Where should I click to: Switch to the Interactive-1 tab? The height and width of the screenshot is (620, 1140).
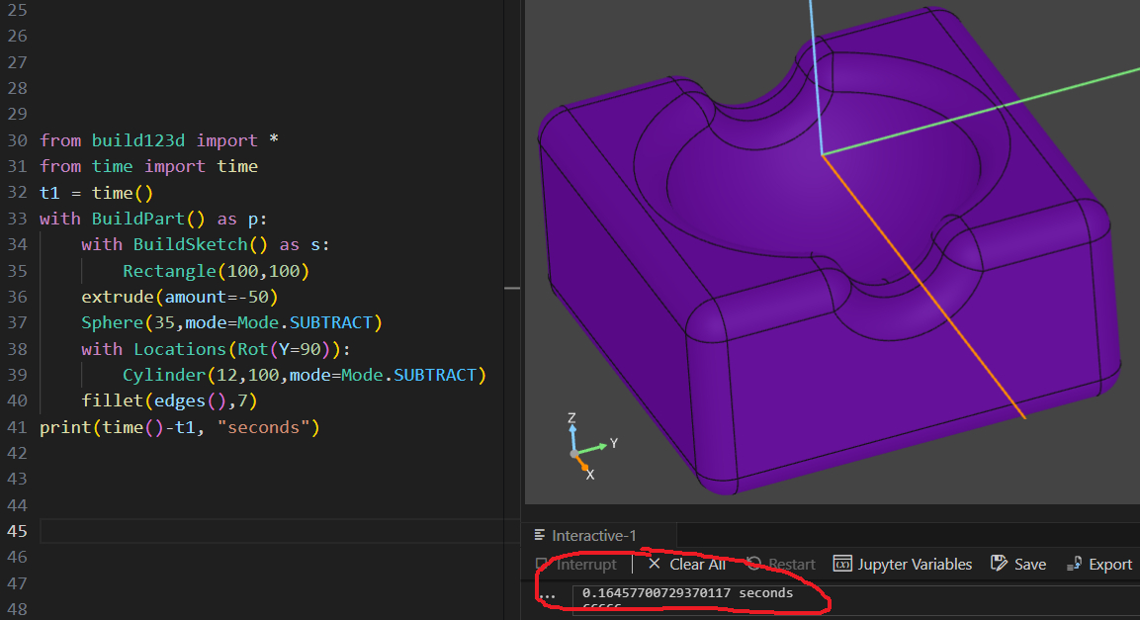pos(593,536)
